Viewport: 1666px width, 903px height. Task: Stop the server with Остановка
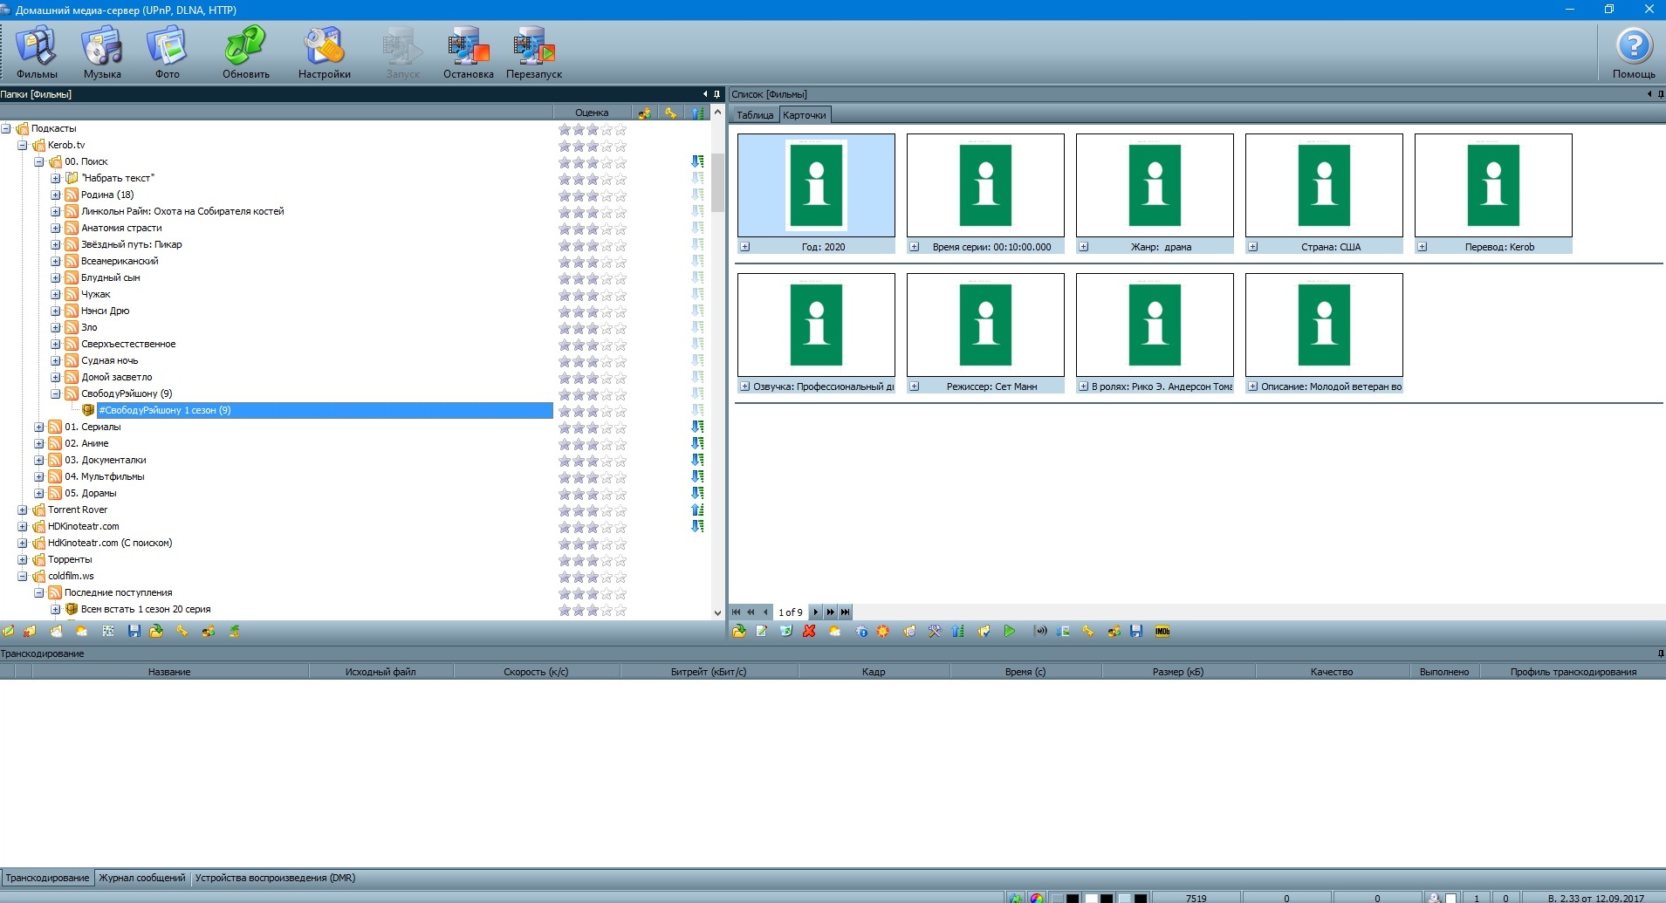click(x=468, y=52)
